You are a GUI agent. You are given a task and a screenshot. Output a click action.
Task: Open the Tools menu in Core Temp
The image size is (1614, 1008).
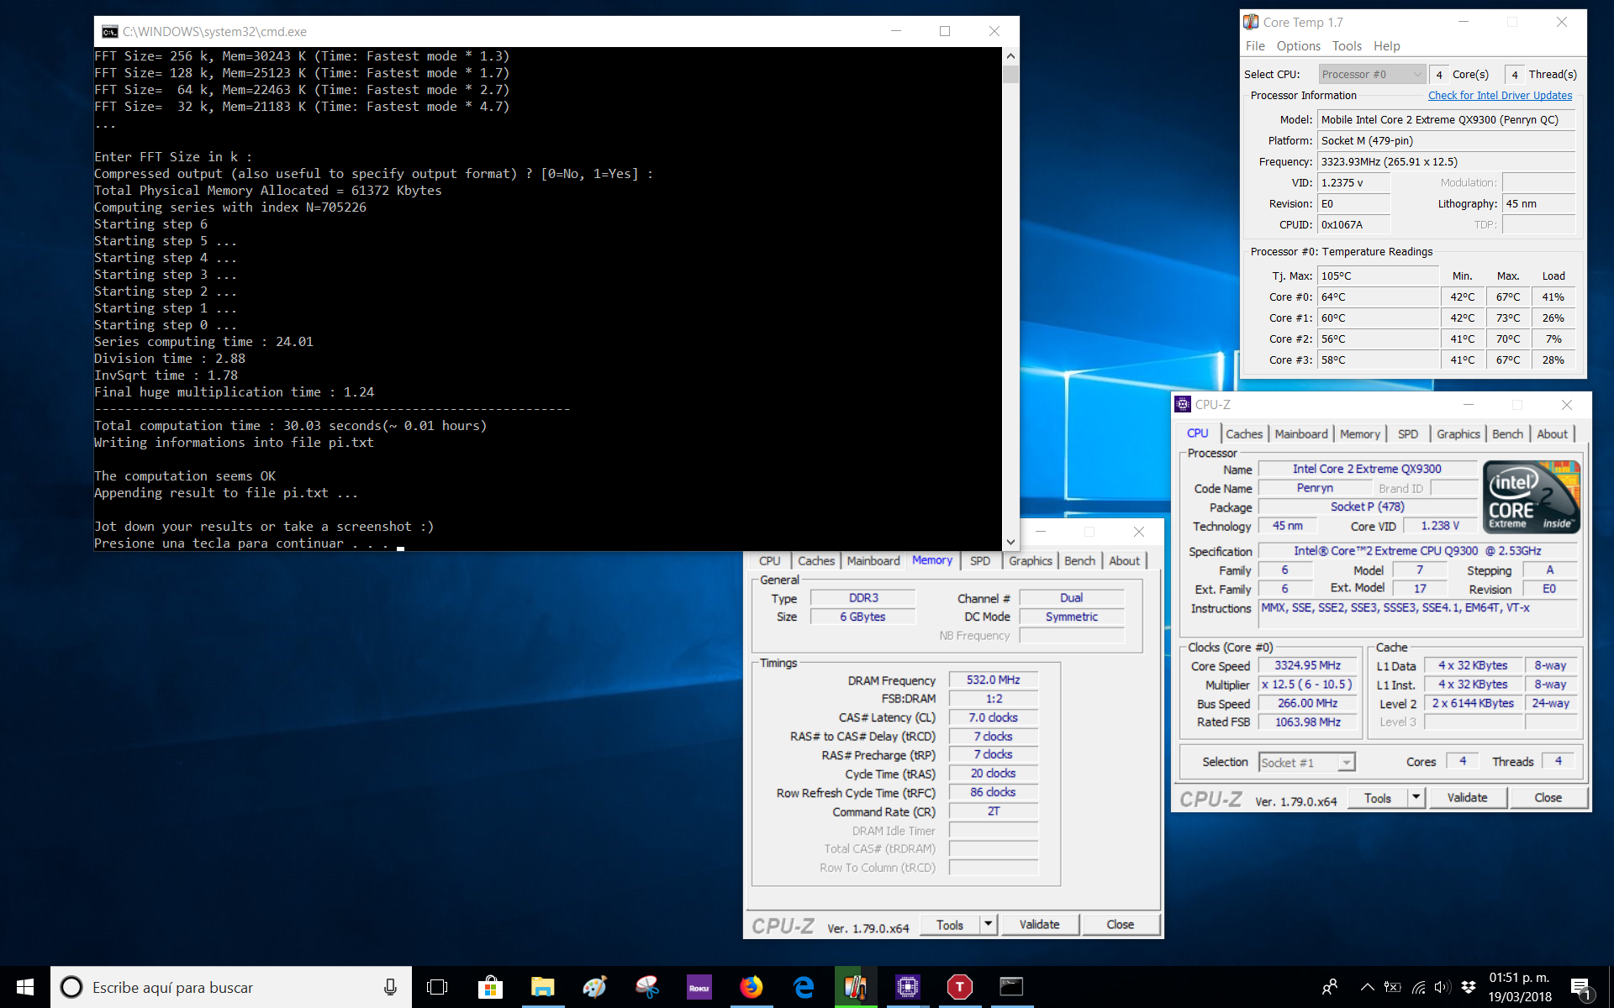tap(1347, 46)
